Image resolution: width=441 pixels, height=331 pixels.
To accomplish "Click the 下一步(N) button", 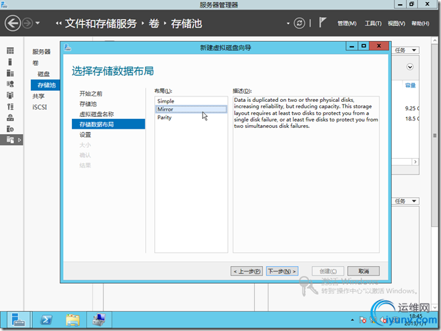I will (x=282, y=271).
